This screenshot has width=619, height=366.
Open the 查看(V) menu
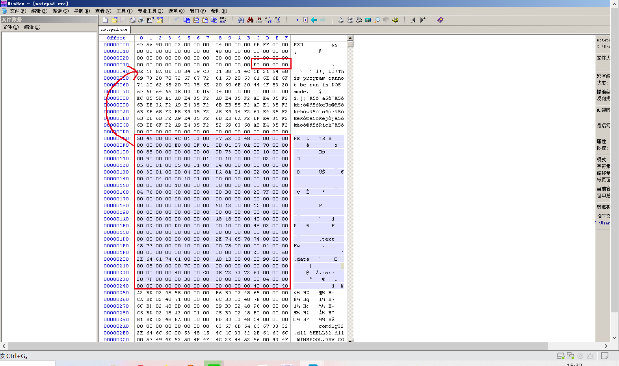click(x=103, y=11)
